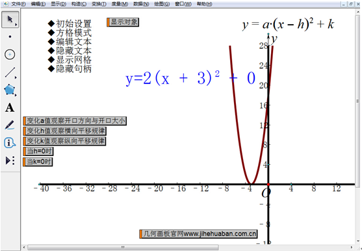Select the Polygon tool
362x251 pixels.
coord(10,90)
